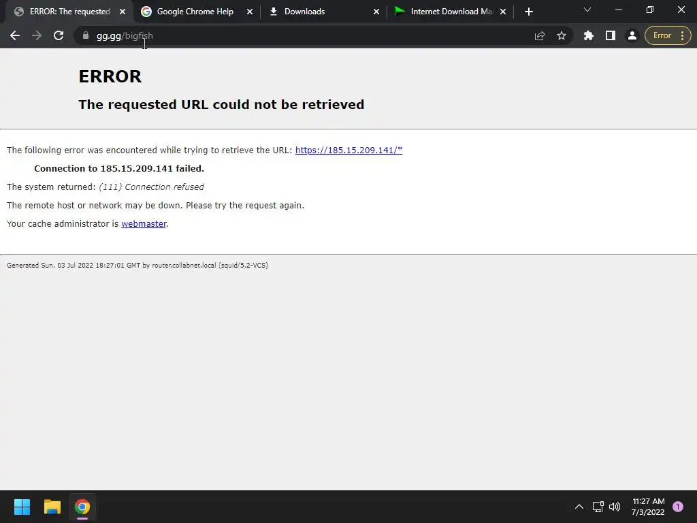Open the Chrome profile avatar

(x=632, y=35)
